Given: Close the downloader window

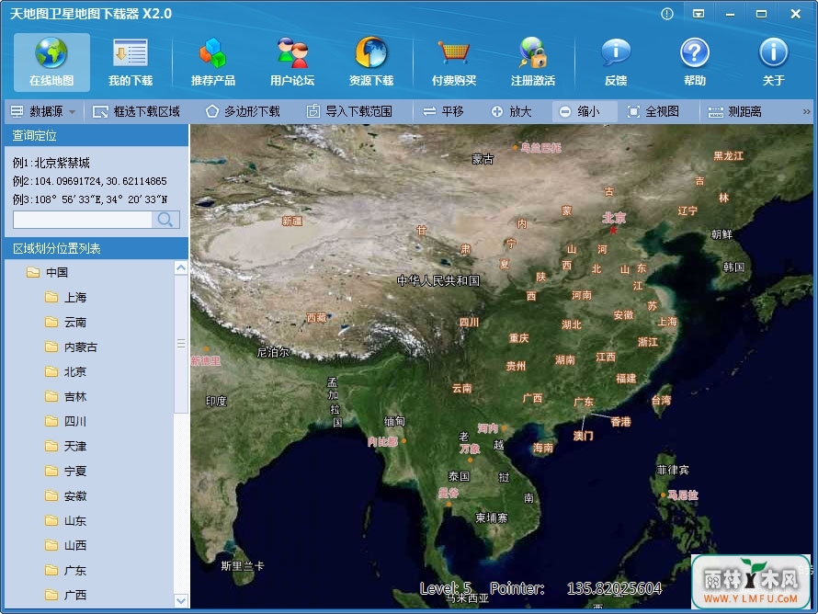Looking at the screenshot, I should [796, 14].
